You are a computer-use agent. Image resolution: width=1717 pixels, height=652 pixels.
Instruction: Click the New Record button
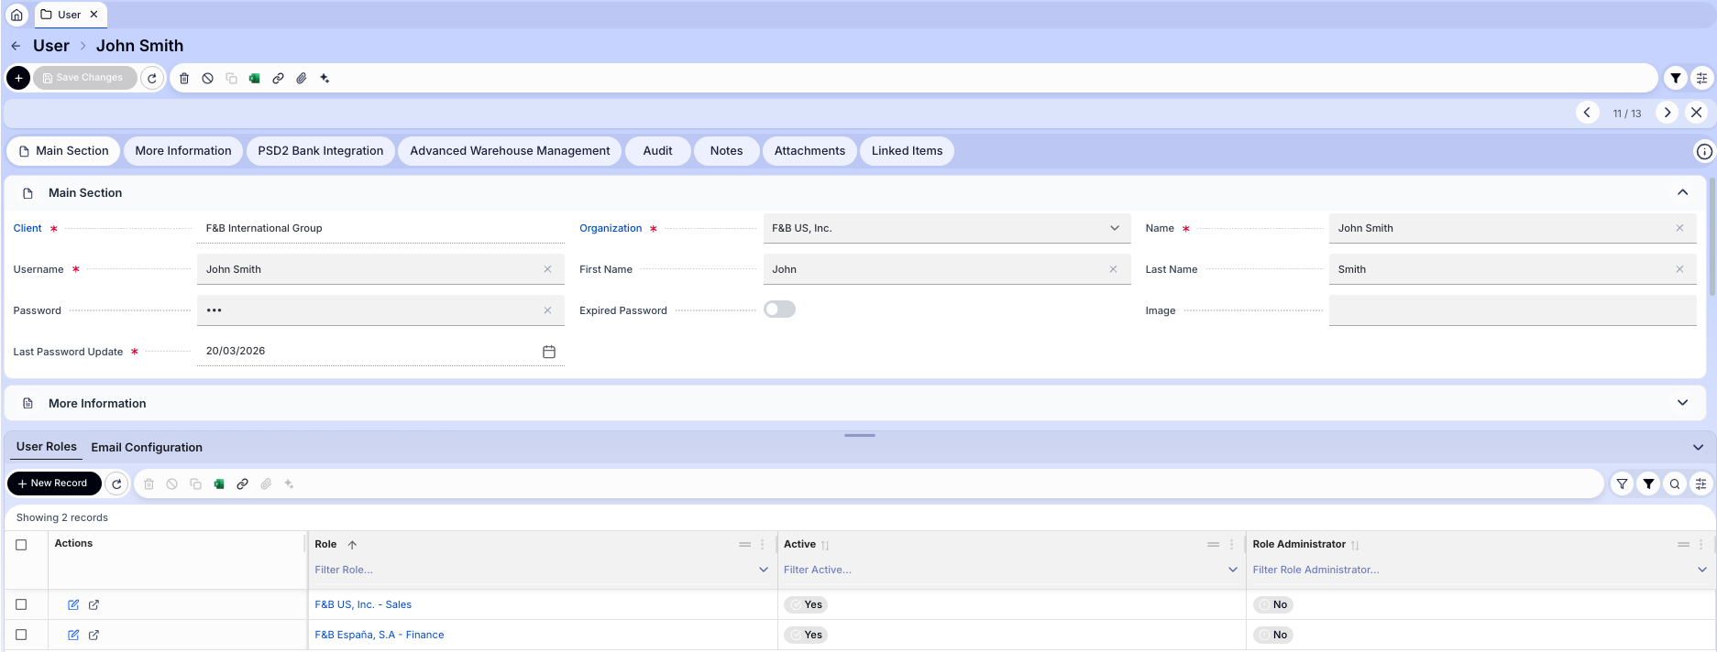[54, 484]
